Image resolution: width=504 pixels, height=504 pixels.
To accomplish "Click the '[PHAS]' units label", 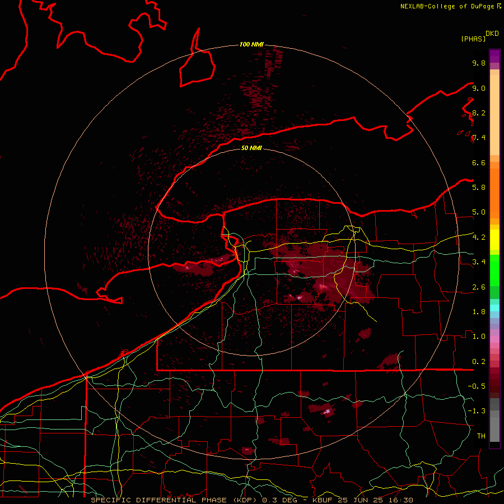I will (x=473, y=39).
